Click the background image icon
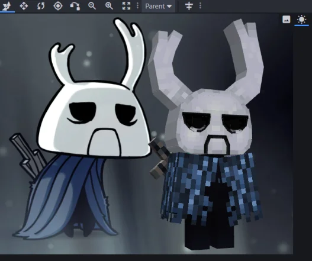Image resolution: width=312 pixels, height=261 pixels. (286, 20)
